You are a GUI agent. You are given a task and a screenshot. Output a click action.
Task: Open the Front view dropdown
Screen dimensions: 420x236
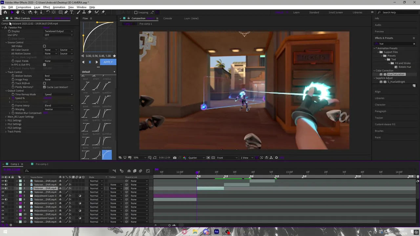click(227, 158)
